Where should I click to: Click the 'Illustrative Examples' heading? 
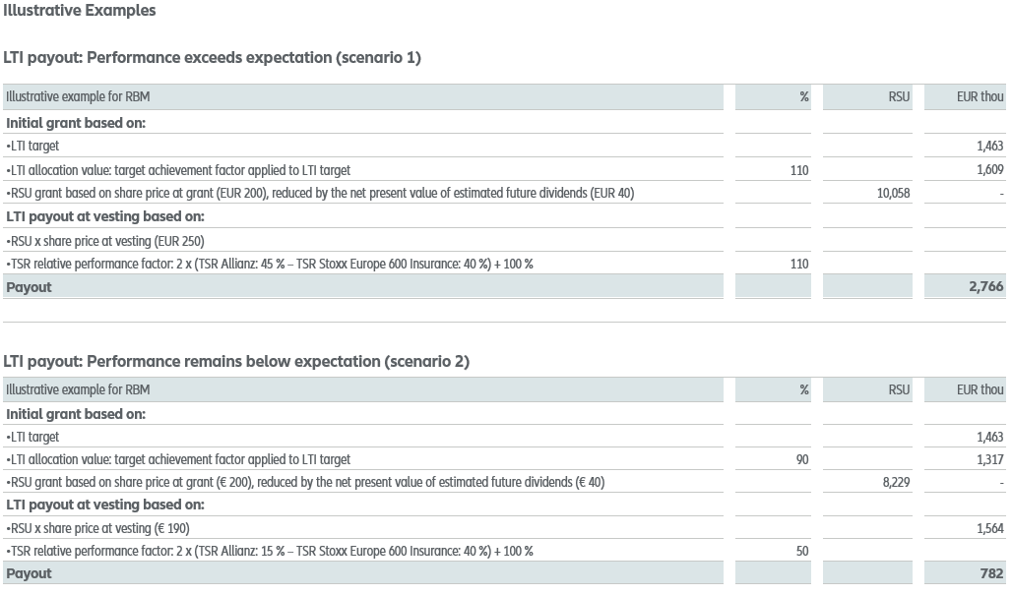pos(79,11)
